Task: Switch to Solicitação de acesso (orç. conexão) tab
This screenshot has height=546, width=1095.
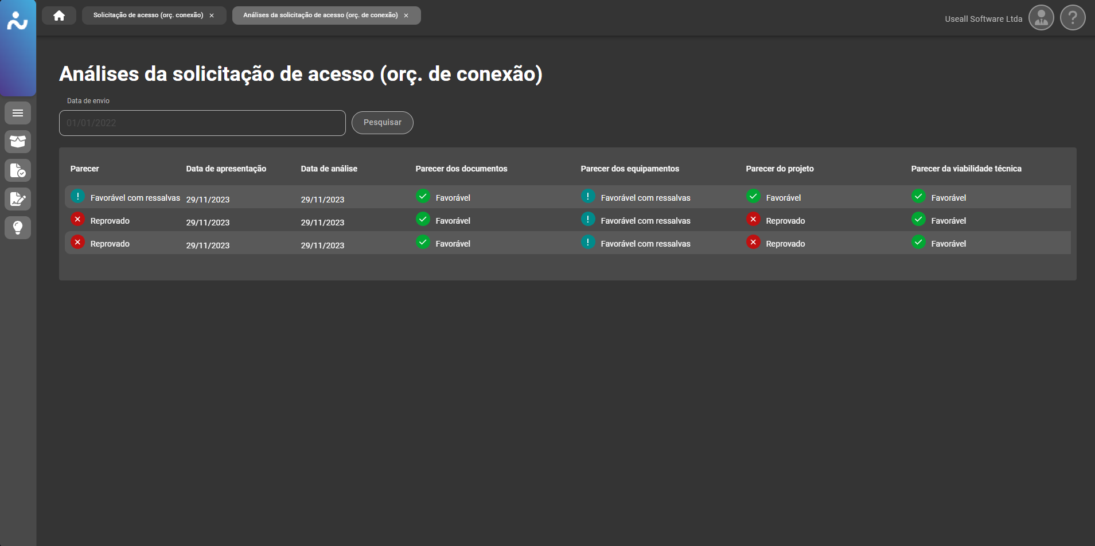Action: [x=148, y=15]
